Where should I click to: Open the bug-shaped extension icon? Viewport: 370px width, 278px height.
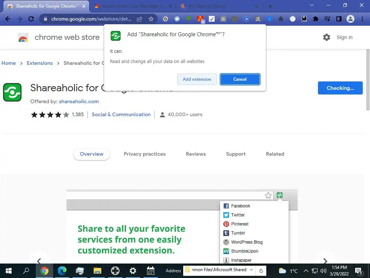(x=281, y=19)
